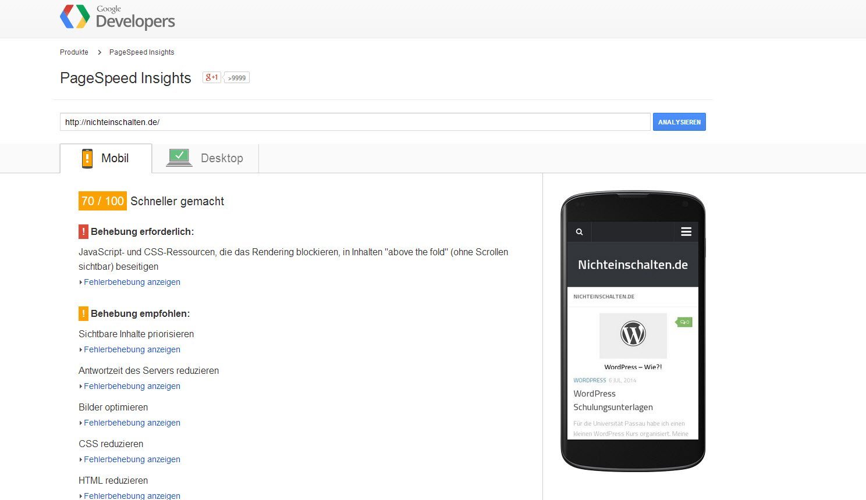Click the 70 / 100 score badge
The width and height of the screenshot is (866, 500).
[x=102, y=201]
